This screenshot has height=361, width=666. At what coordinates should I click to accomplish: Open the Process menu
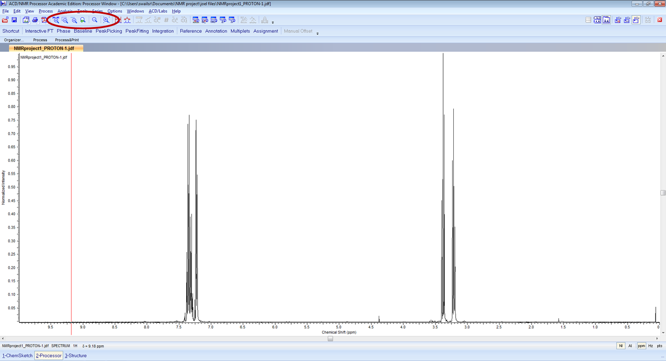click(46, 11)
